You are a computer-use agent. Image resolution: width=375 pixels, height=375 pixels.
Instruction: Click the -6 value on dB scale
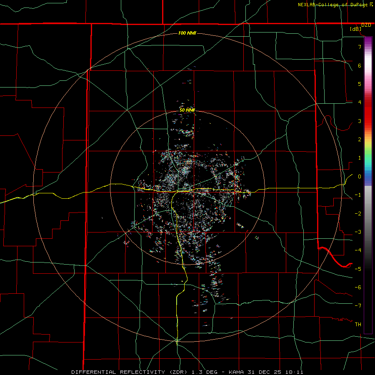coord(358,287)
